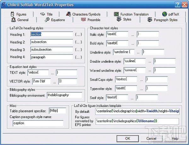Image resolution: width=189 pixels, height=145 pixels.
Task: Click the Characters/Symbols tab icon
Action: (x=68, y=14)
